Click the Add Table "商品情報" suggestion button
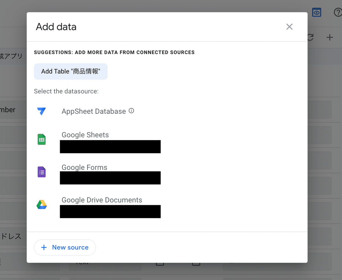 [71, 71]
